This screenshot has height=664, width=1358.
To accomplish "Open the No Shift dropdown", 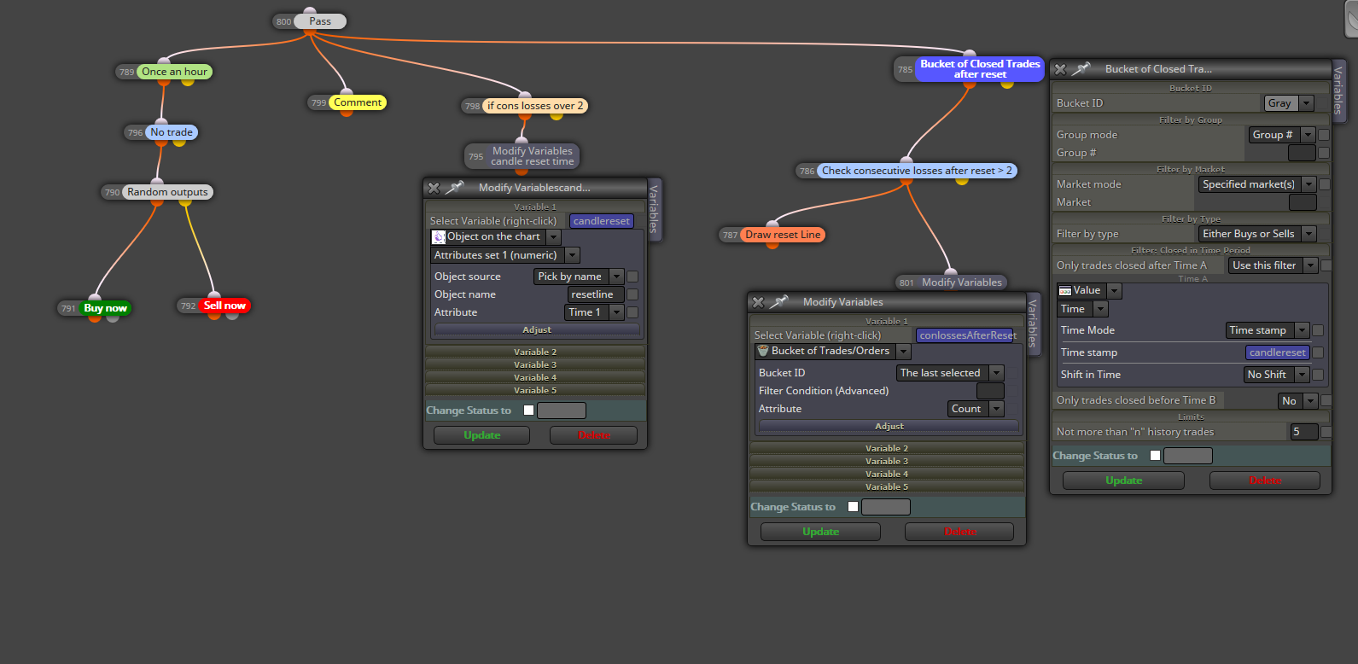I will tap(1302, 375).
